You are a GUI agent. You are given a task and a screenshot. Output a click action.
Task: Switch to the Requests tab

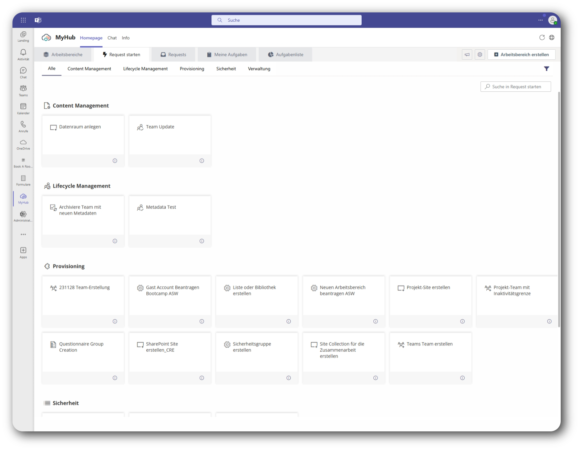pyautogui.click(x=174, y=54)
